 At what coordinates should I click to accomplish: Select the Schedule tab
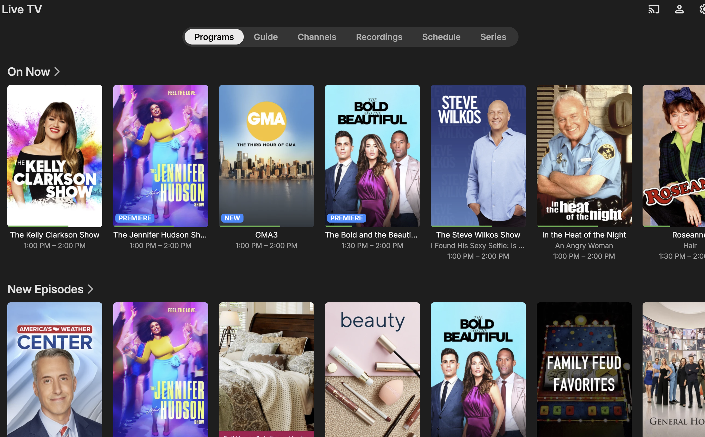(441, 37)
